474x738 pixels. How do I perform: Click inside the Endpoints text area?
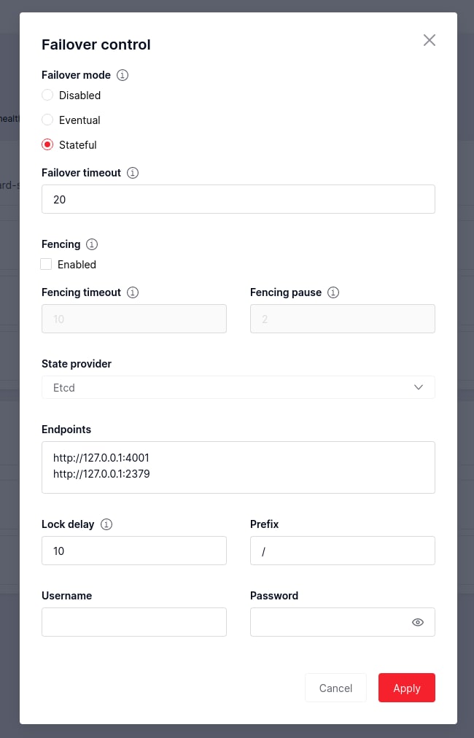pos(238,467)
